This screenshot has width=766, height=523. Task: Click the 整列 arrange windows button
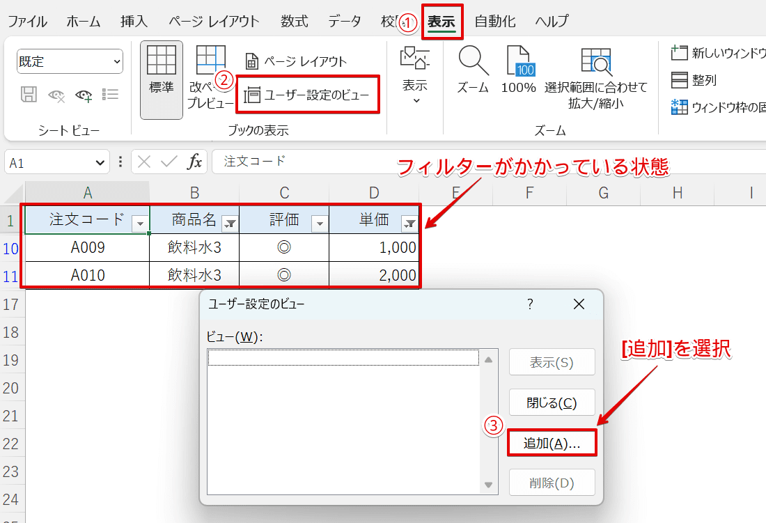pos(694,80)
